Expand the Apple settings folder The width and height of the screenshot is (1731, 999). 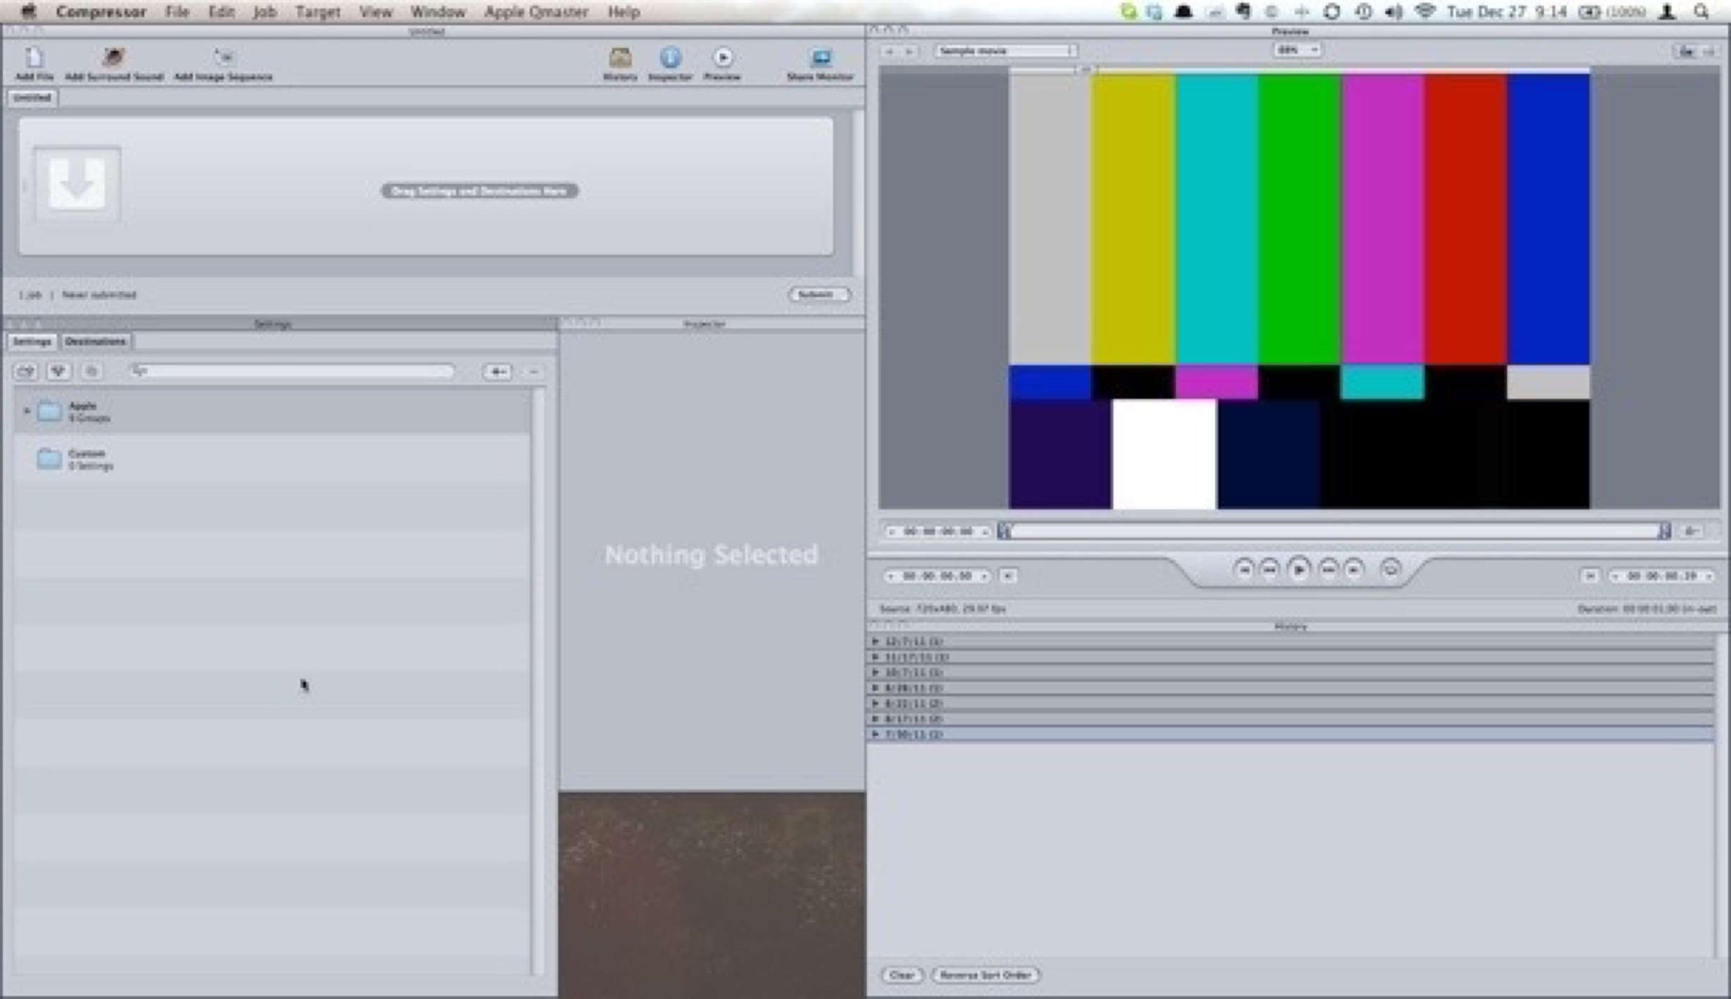[x=27, y=411]
